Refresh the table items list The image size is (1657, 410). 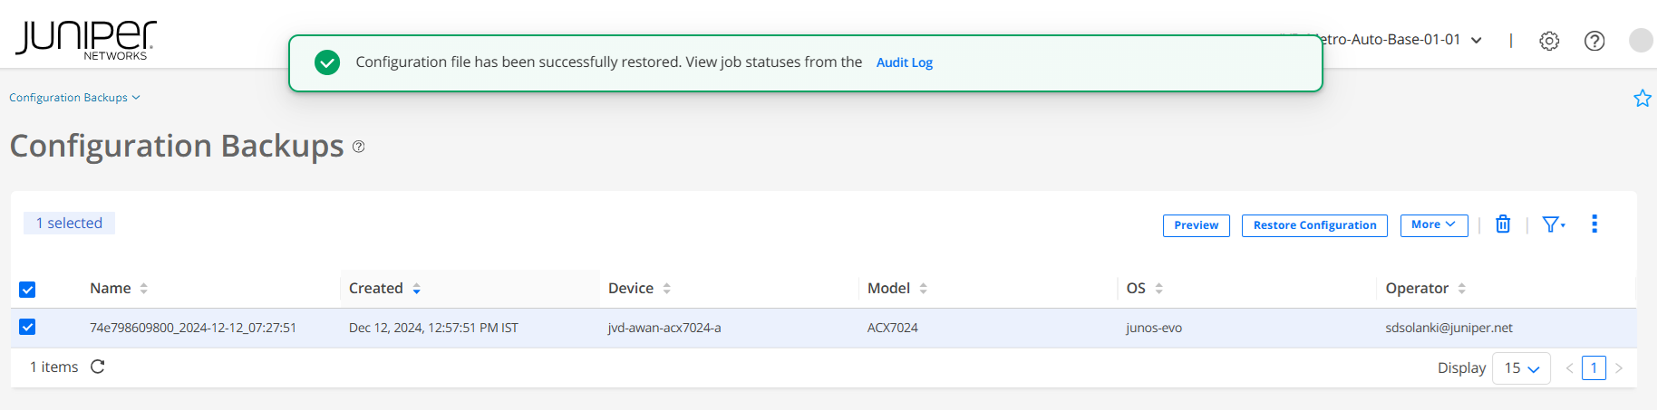point(98,367)
